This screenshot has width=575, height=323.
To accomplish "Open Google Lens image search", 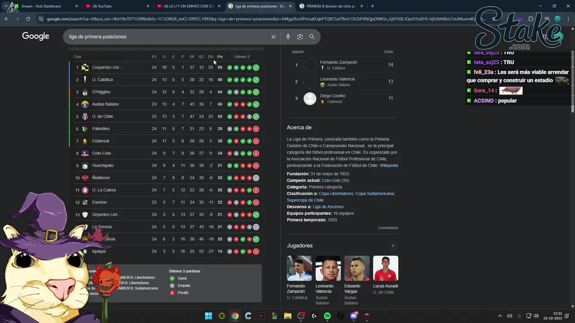I will [x=300, y=37].
